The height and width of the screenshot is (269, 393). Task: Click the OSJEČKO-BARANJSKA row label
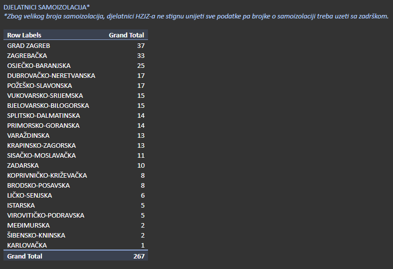tap(38, 65)
